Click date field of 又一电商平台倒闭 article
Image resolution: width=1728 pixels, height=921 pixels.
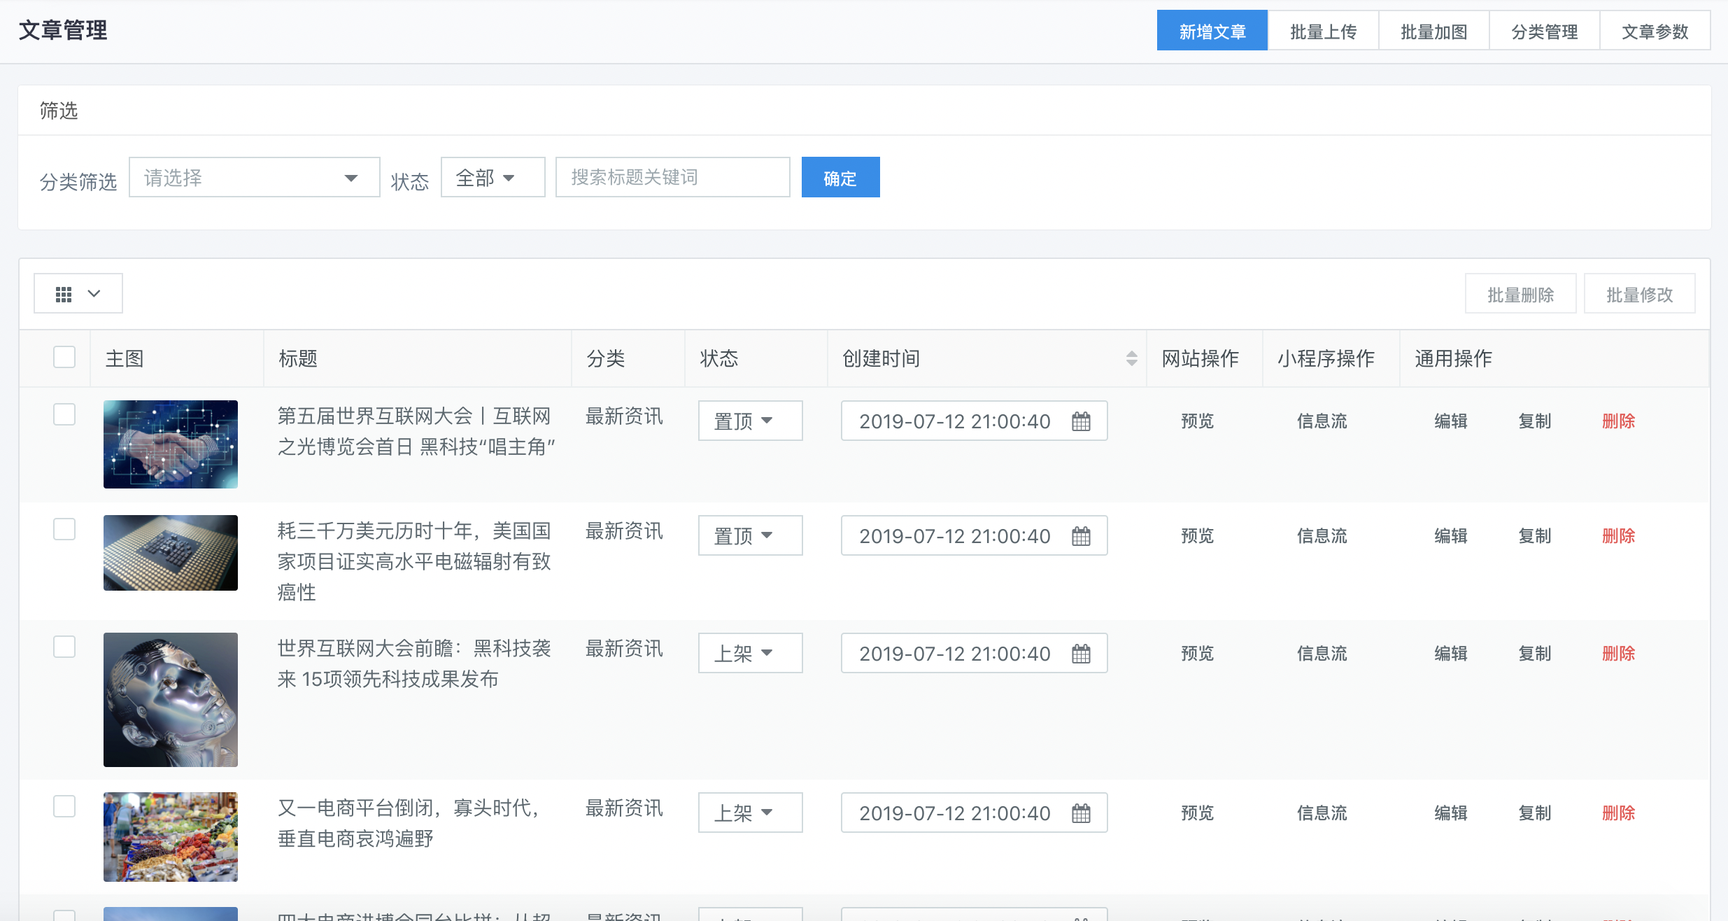[x=974, y=813]
